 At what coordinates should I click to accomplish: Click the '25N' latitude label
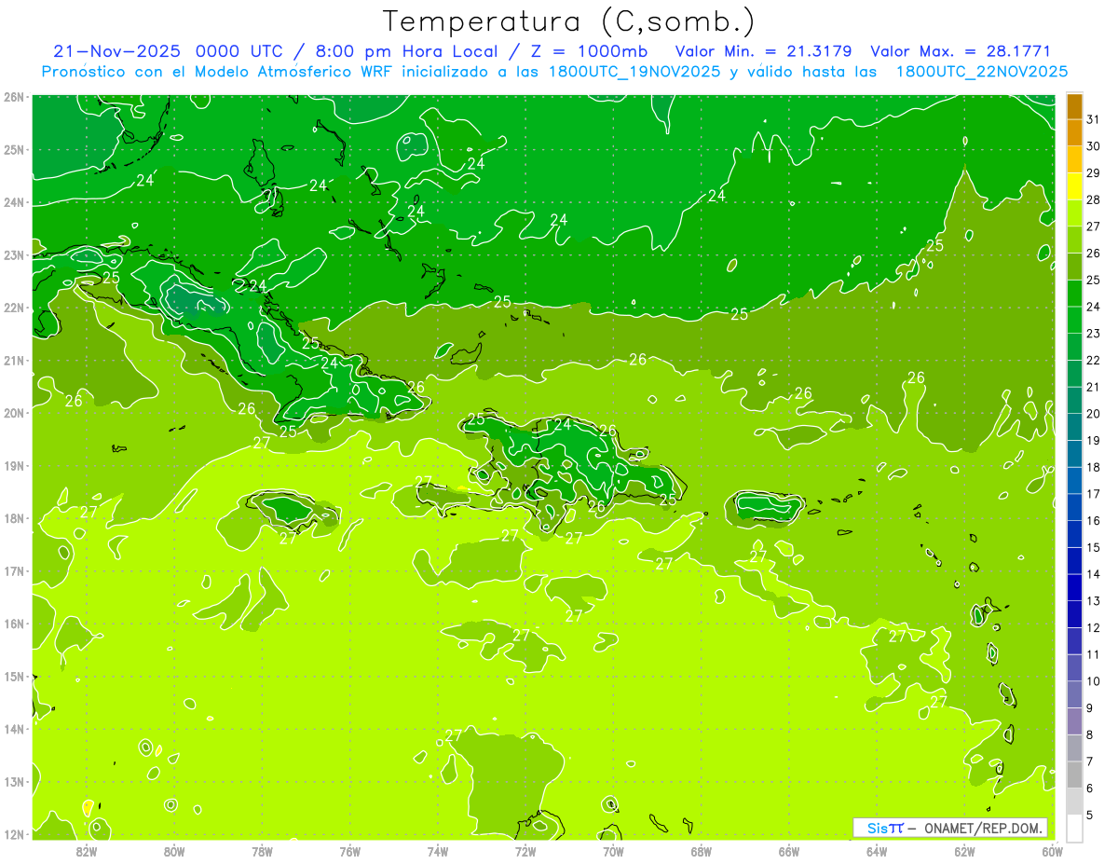13,150
